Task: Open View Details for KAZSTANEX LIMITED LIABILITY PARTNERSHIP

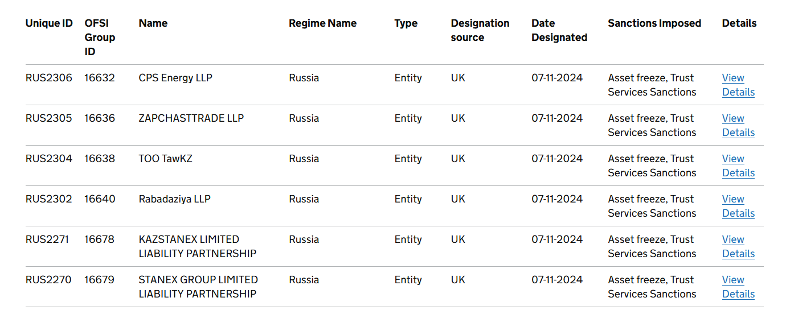Action: [x=738, y=246]
